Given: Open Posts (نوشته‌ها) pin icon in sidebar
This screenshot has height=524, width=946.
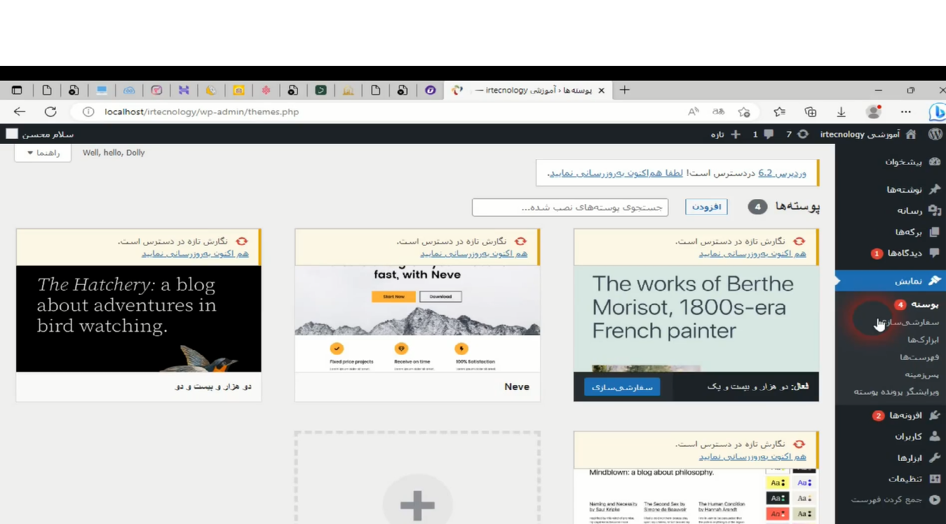Looking at the screenshot, I should pyautogui.click(x=934, y=189).
